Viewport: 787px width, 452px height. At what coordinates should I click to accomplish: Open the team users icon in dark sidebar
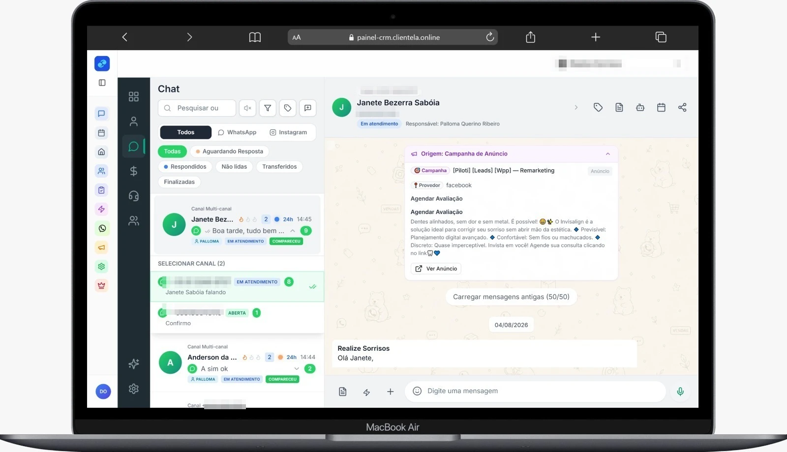(133, 221)
